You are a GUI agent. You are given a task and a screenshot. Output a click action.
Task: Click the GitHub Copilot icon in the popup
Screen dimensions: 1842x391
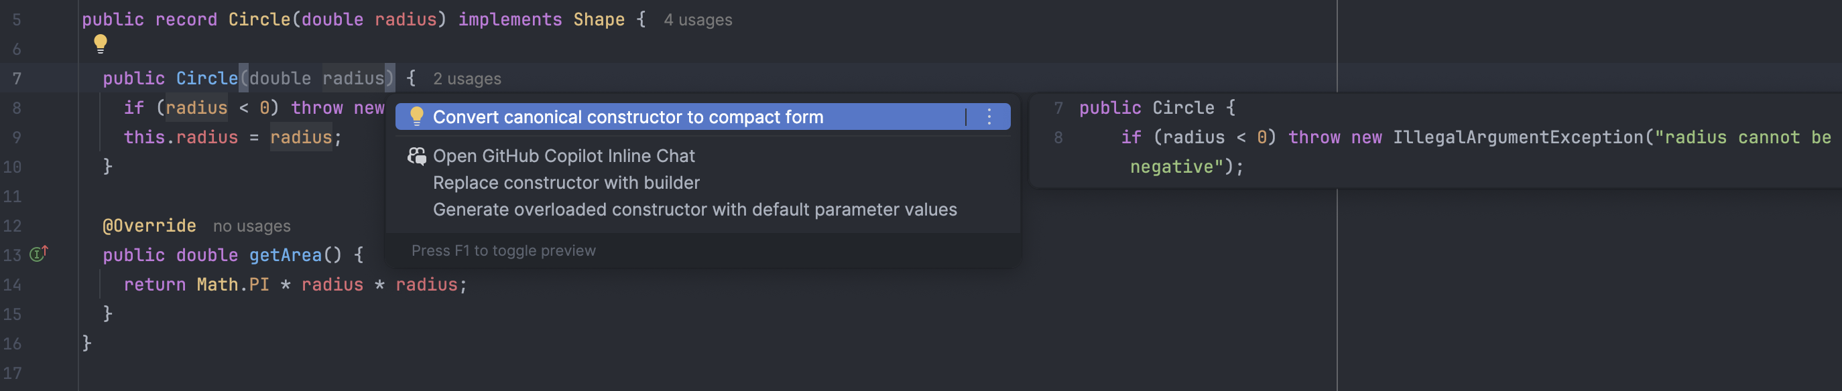pos(416,156)
